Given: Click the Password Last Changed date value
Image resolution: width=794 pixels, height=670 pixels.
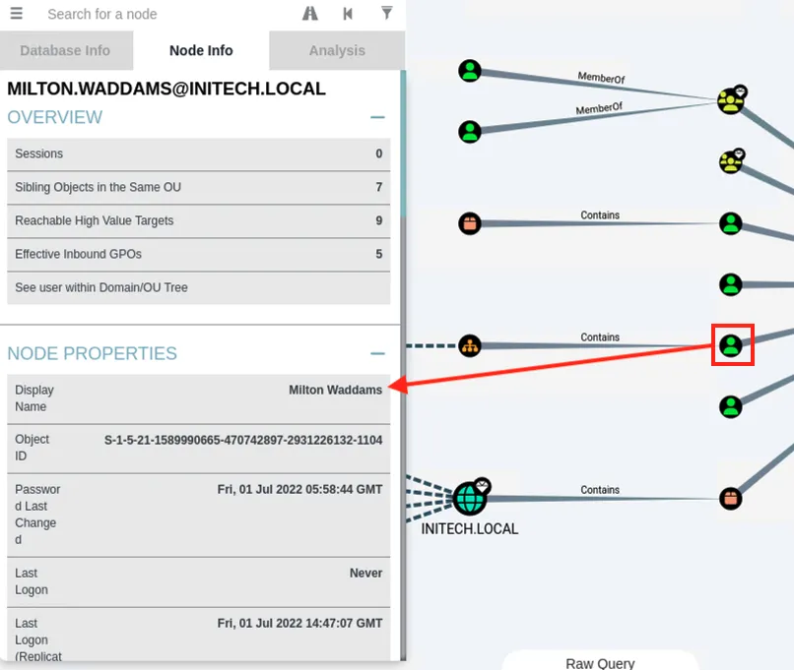Looking at the screenshot, I should click(x=299, y=490).
